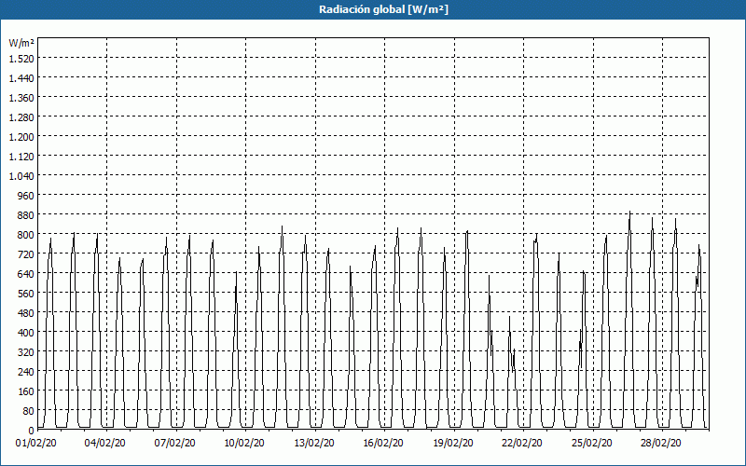Screen dimensions: 746x466
Task: Click the 07/02/20 date label
Action: click(174, 444)
